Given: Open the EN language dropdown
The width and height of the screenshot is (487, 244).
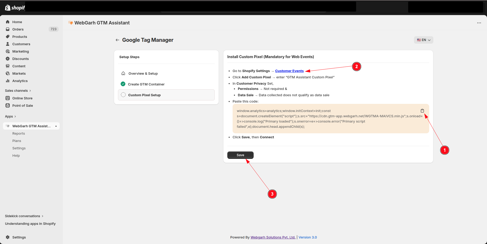Looking at the screenshot, I should [423, 40].
